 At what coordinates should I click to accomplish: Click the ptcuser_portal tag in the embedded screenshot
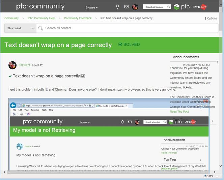(169, 169)
